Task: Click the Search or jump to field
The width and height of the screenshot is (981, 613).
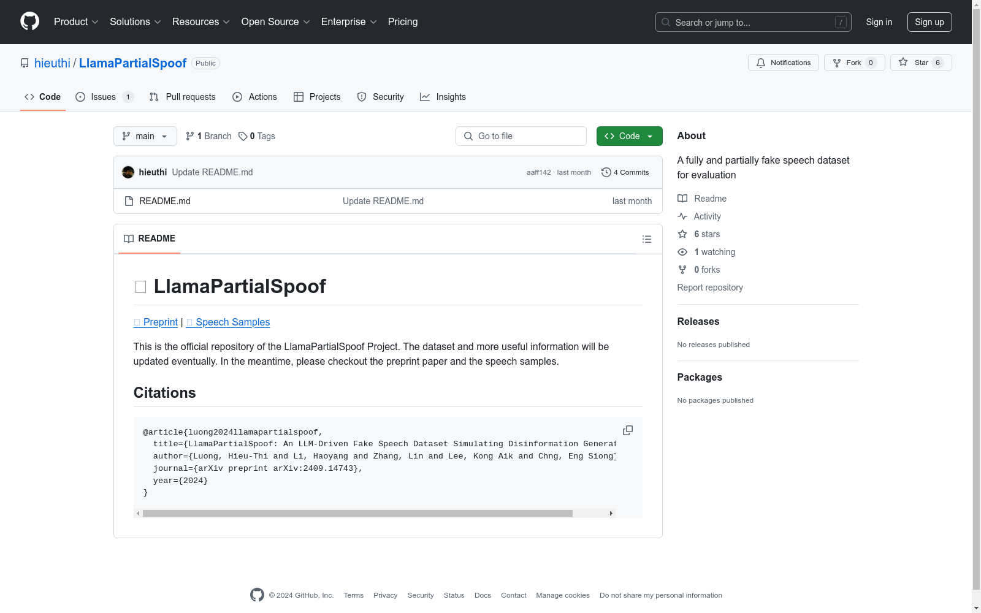Action: click(754, 22)
